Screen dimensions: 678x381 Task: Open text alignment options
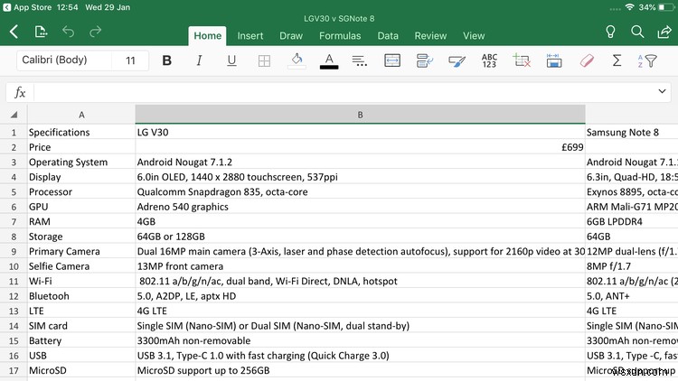point(359,60)
